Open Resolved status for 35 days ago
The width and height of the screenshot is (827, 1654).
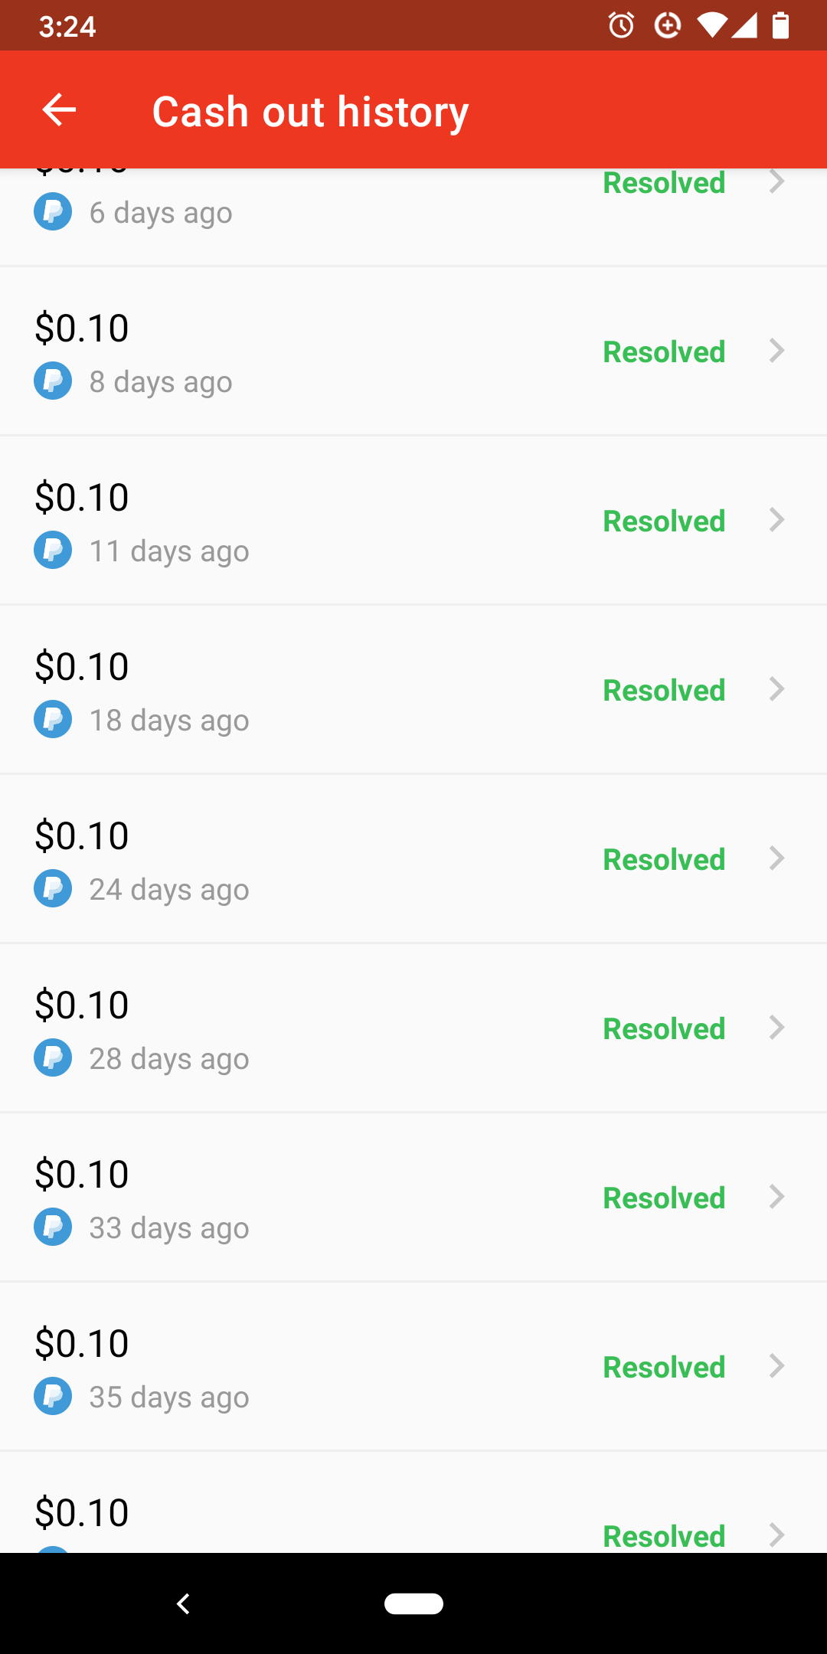pos(664,1368)
